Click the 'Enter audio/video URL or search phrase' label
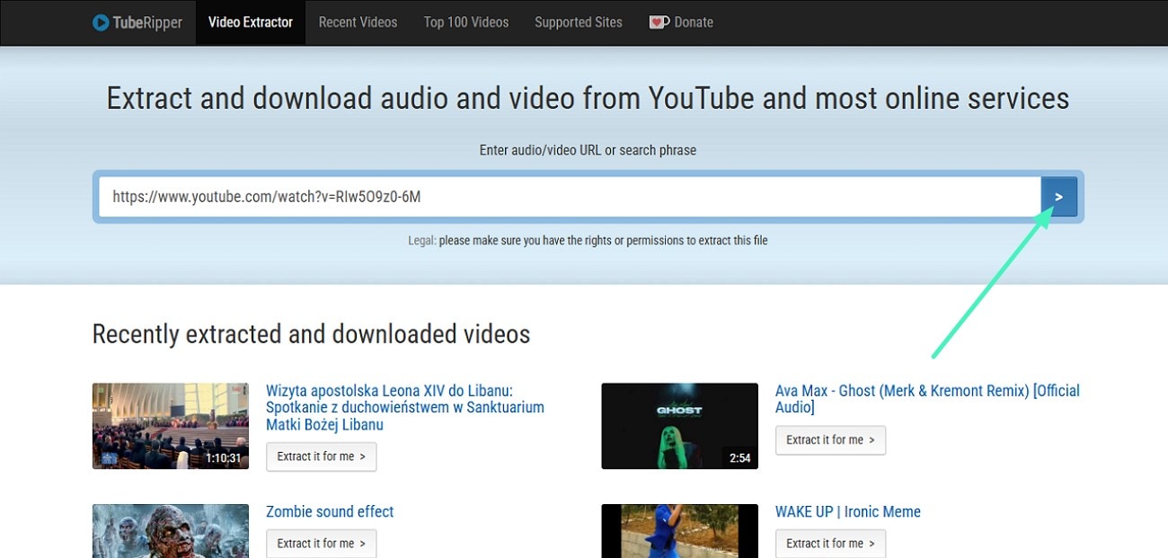 (x=588, y=150)
